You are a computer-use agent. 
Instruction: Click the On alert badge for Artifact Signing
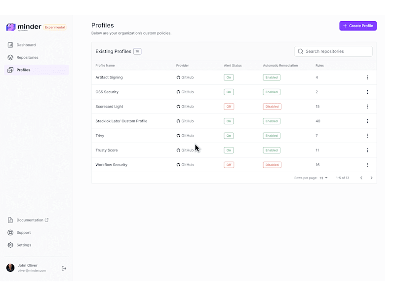click(x=229, y=77)
